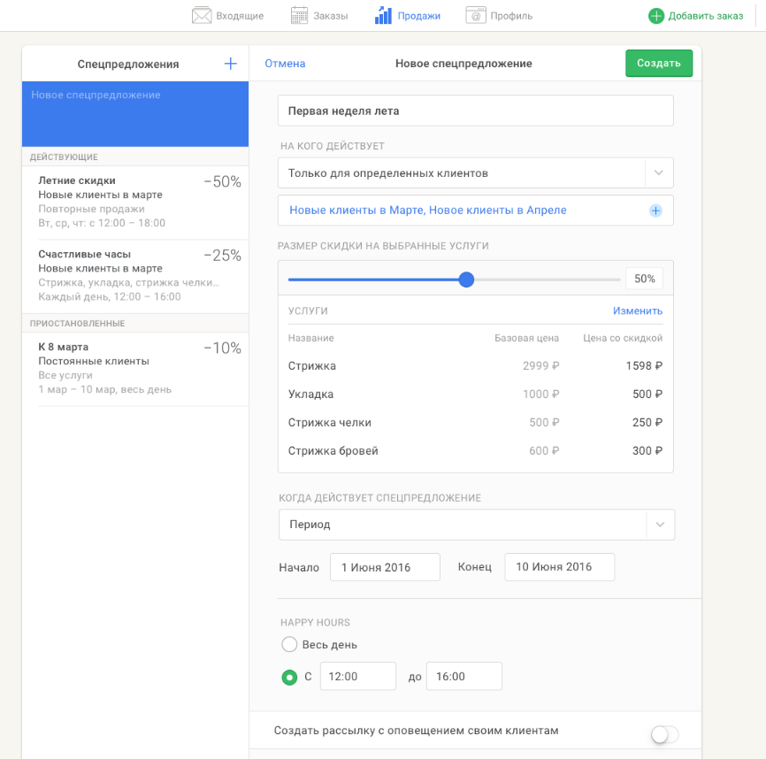Image resolution: width=766 pixels, height=759 pixels.
Task: Open the Период dropdown
Action: [477, 525]
